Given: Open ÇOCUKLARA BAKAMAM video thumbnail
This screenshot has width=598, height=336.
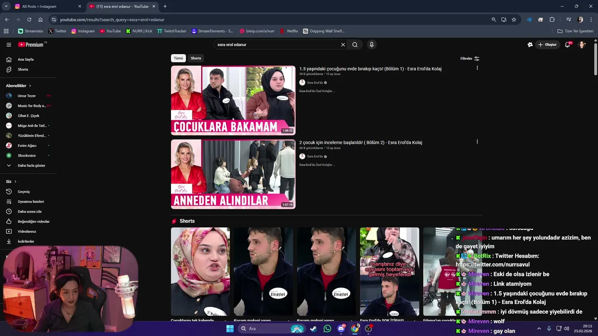Looking at the screenshot, I should [x=233, y=100].
